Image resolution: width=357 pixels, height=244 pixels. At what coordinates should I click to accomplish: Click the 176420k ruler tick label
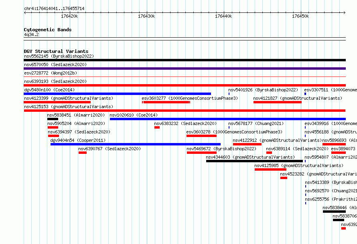pyautogui.click(x=69, y=16)
